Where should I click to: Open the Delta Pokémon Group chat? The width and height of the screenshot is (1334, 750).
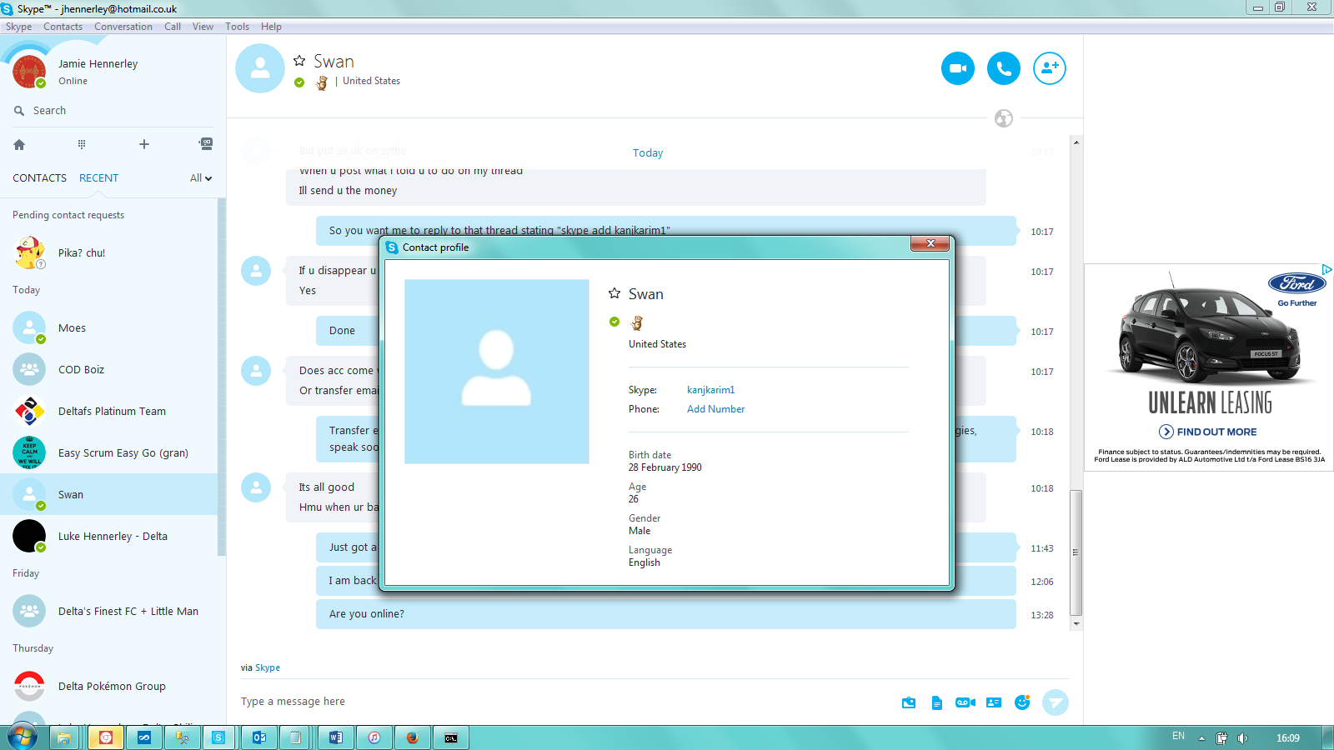[x=108, y=686]
